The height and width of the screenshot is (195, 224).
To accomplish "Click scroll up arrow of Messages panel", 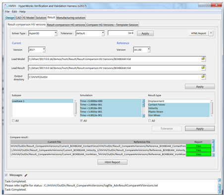I will (x=220, y=180).
